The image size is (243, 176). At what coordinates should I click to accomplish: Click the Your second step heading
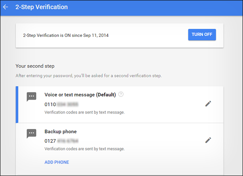(x=35, y=66)
